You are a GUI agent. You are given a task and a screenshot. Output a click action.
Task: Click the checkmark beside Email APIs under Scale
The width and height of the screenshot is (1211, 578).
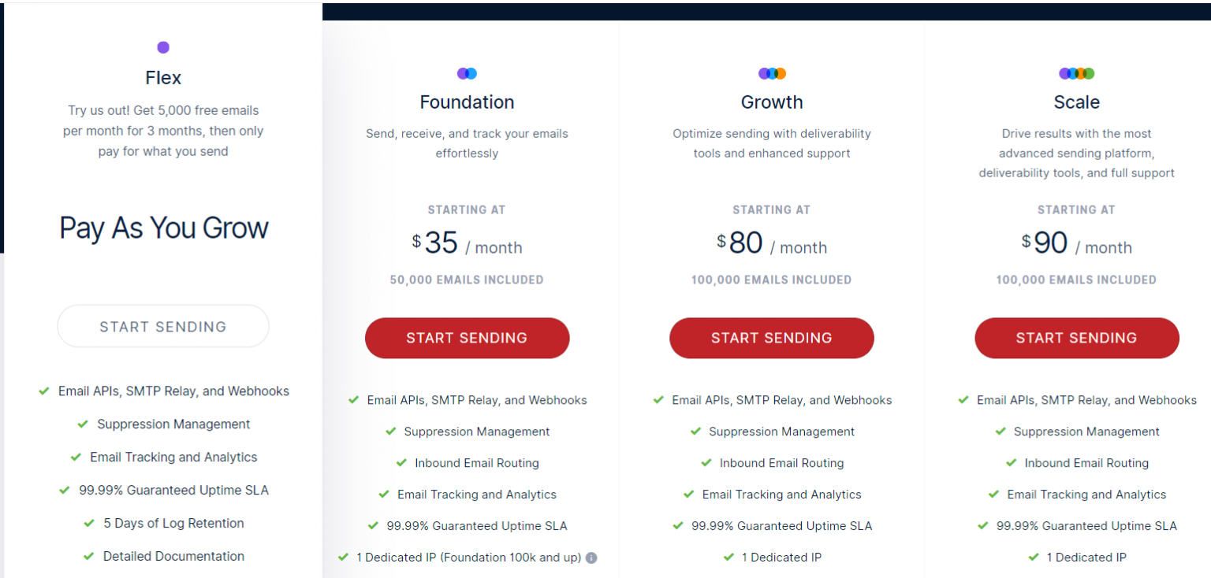coord(963,400)
